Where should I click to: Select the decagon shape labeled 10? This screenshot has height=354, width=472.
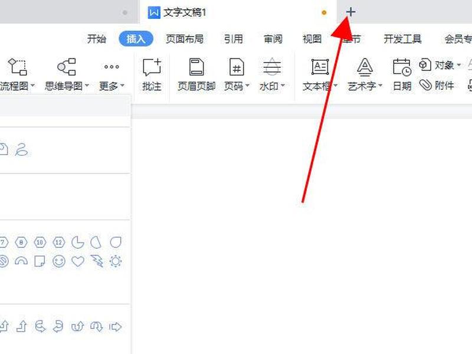[40, 242]
